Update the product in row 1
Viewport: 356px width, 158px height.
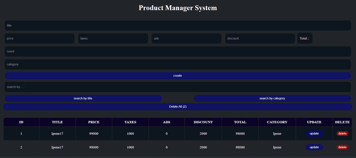click(314, 134)
